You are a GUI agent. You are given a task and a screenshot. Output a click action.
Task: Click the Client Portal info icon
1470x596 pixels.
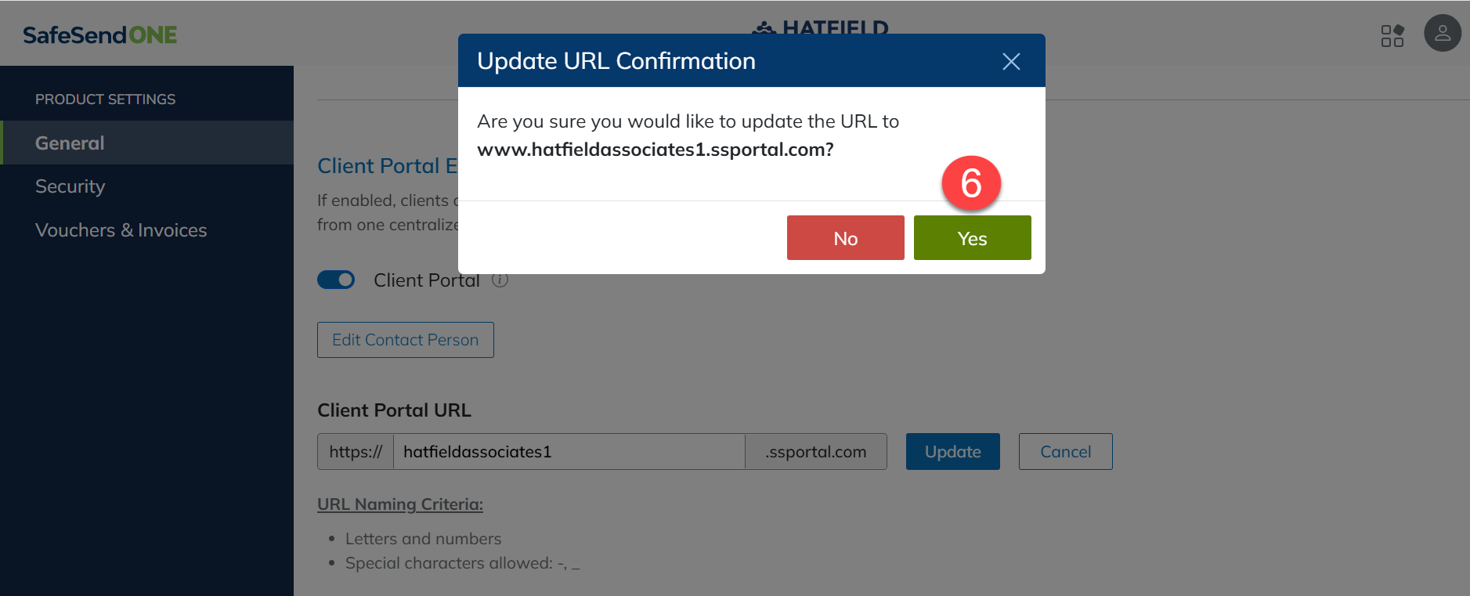pos(500,280)
